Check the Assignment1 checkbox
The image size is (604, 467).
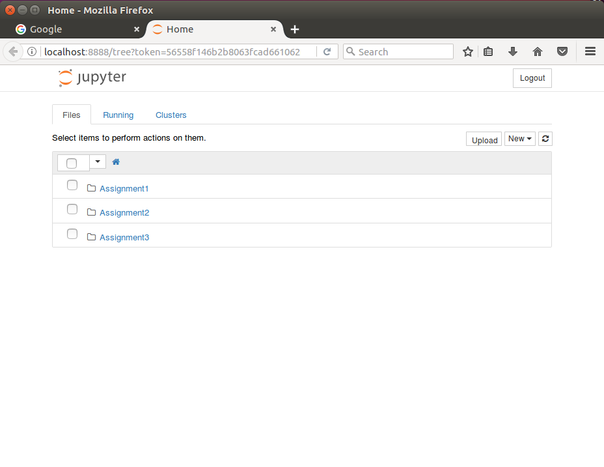(72, 185)
